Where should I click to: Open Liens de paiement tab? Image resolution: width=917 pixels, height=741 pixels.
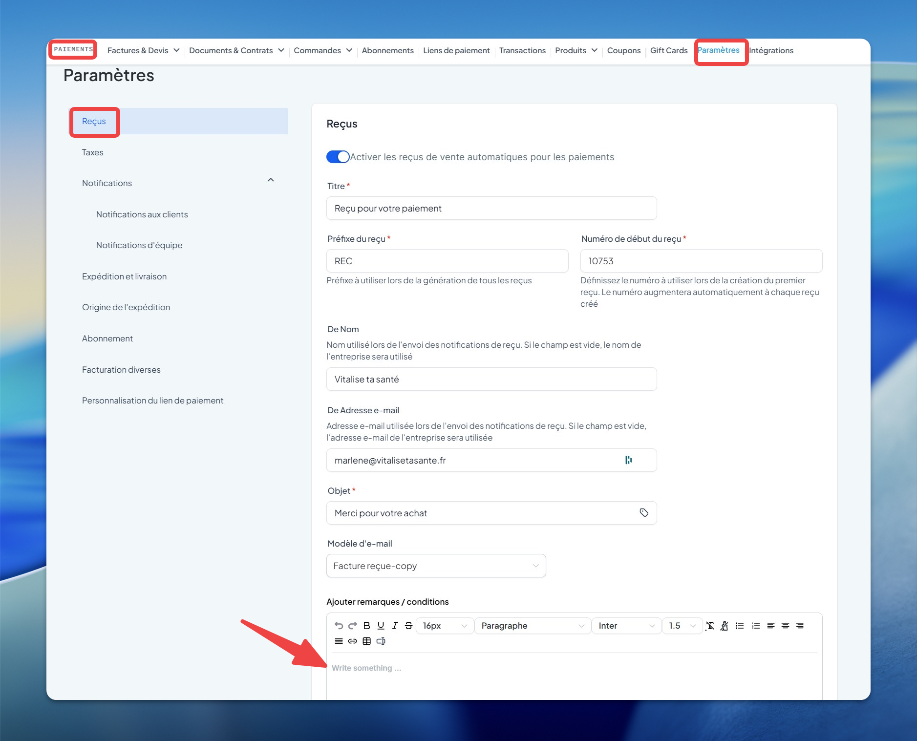[456, 50]
